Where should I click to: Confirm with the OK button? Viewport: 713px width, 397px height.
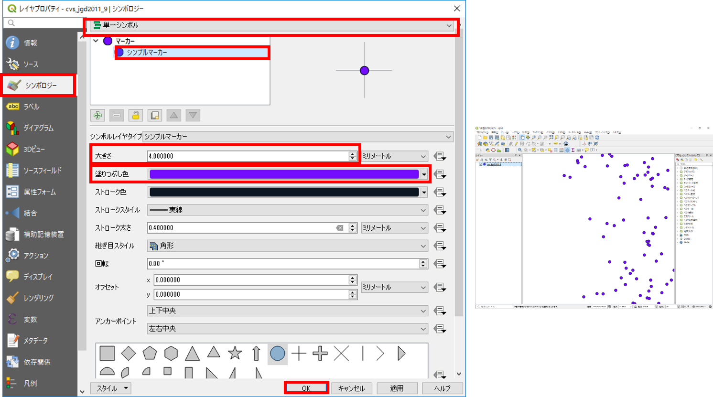tap(306, 388)
